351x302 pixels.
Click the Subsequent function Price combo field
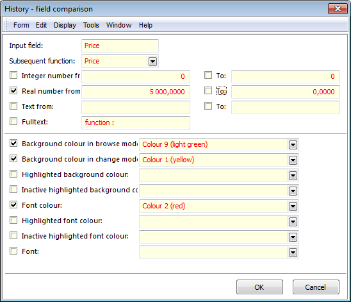pos(120,61)
